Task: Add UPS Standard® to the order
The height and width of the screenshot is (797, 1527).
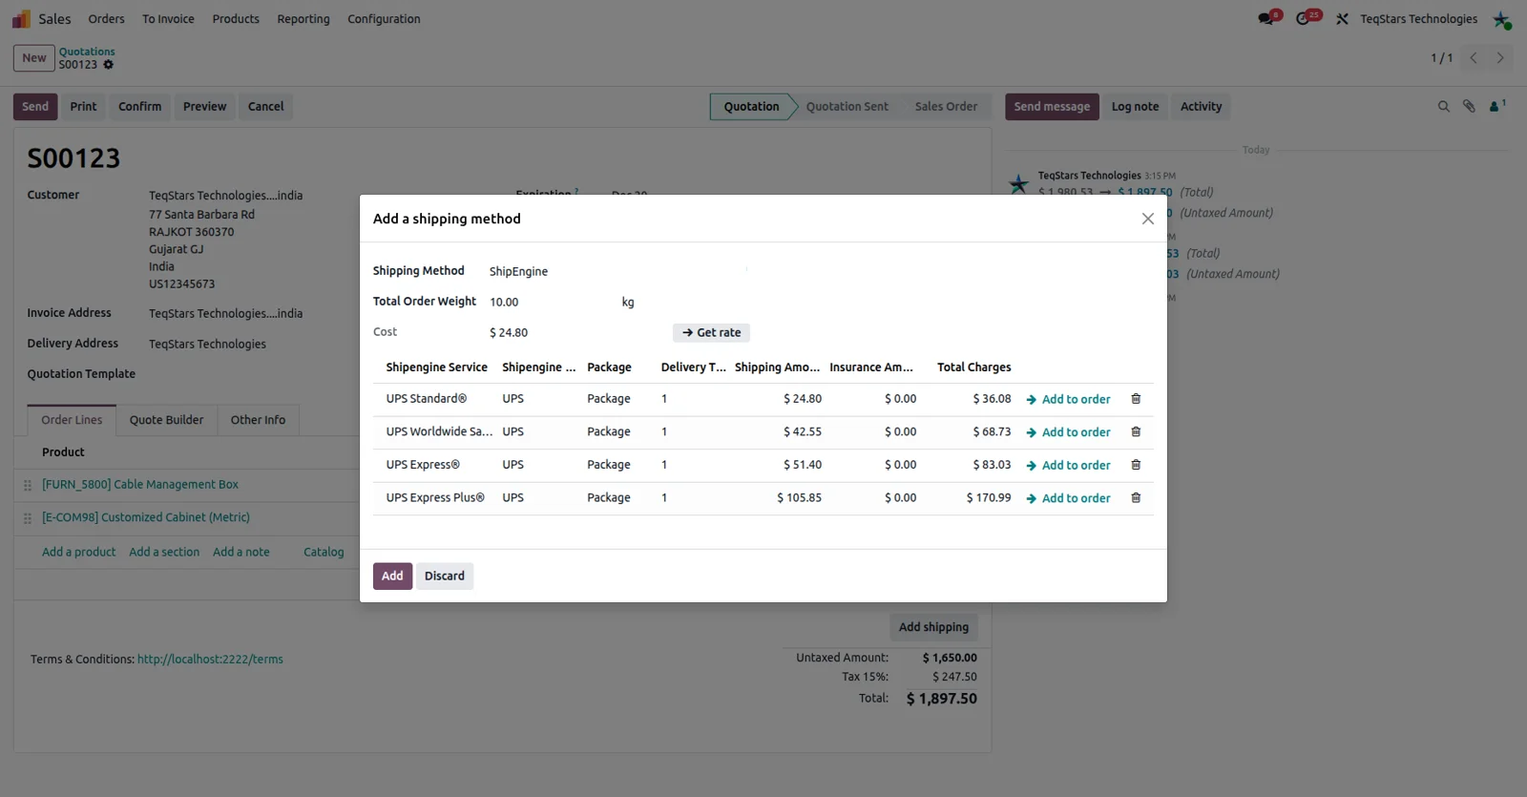Action: tap(1068, 399)
